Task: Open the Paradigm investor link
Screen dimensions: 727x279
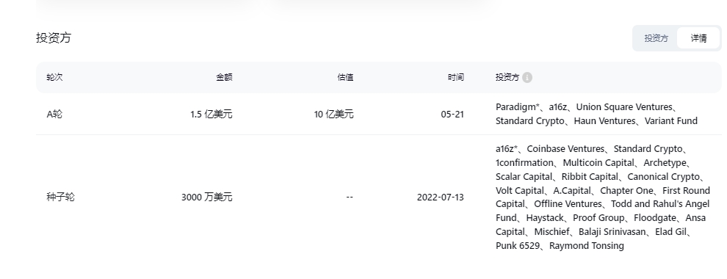Action: (518, 107)
